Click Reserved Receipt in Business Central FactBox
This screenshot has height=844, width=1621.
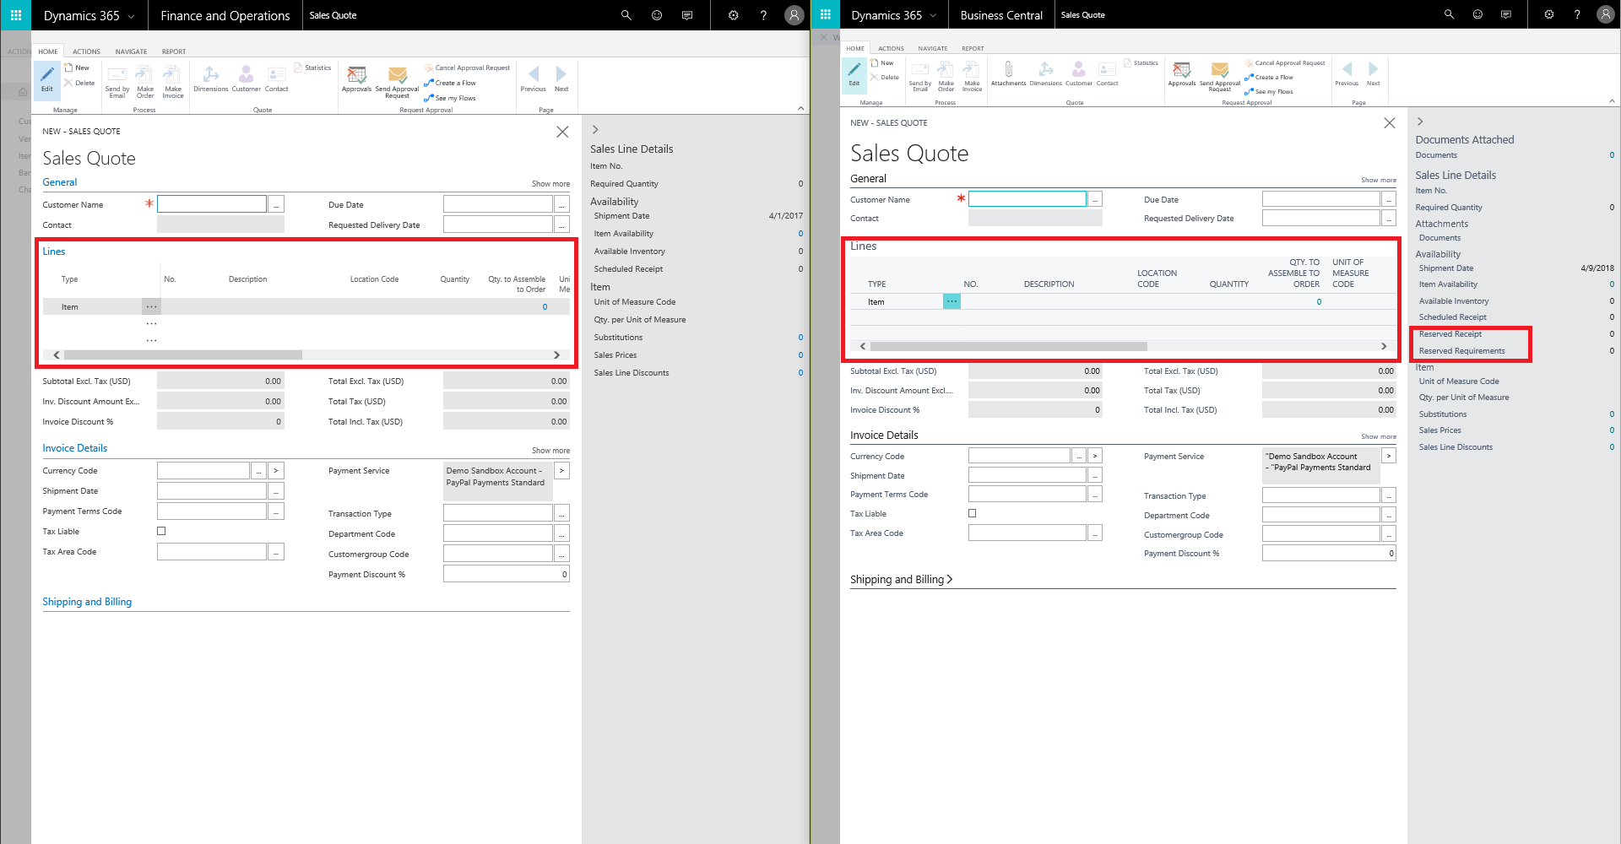coord(1450,334)
